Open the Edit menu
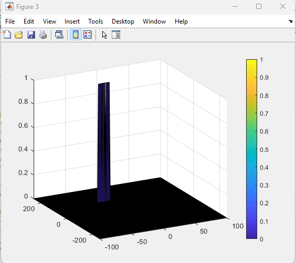This screenshot has width=296, height=263. point(29,21)
